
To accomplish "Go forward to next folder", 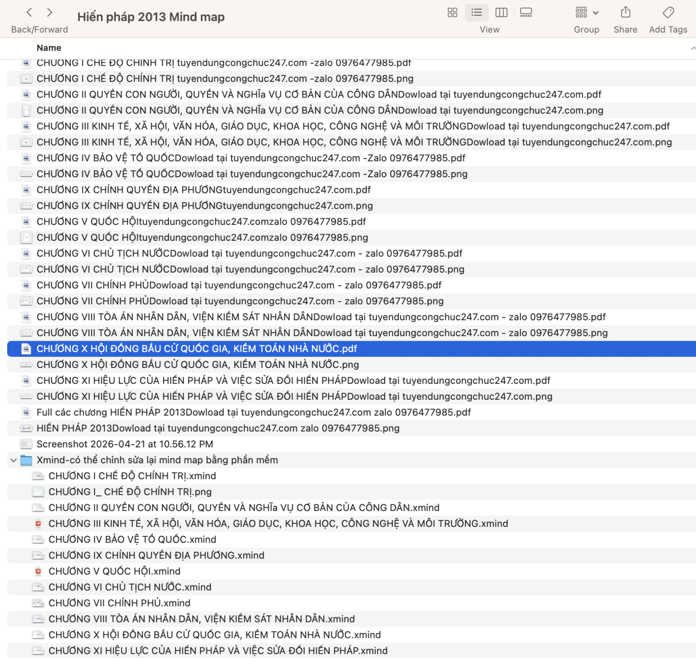I will pos(50,13).
